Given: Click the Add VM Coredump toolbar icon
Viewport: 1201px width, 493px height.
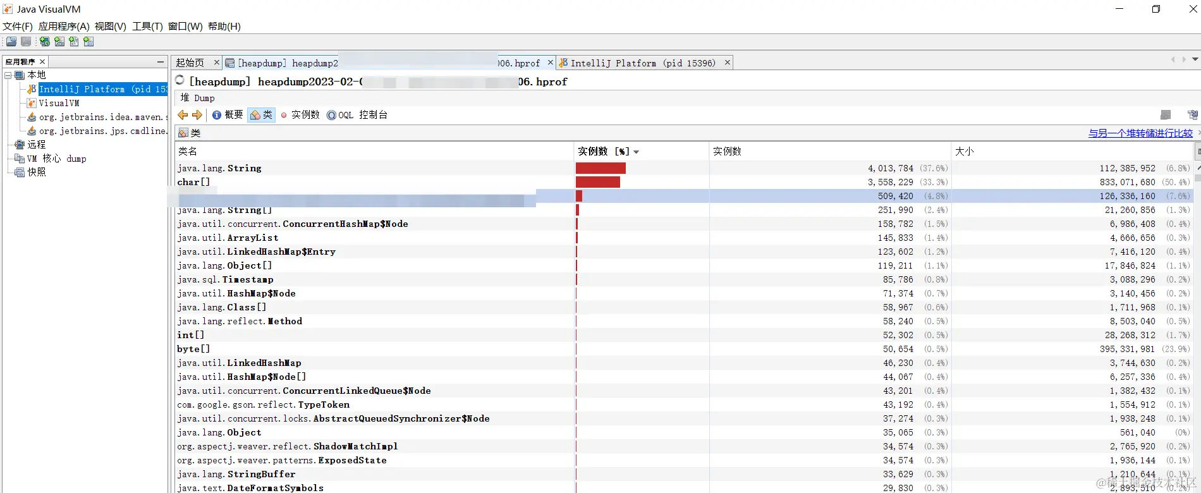Looking at the screenshot, I should click(74, 42).
